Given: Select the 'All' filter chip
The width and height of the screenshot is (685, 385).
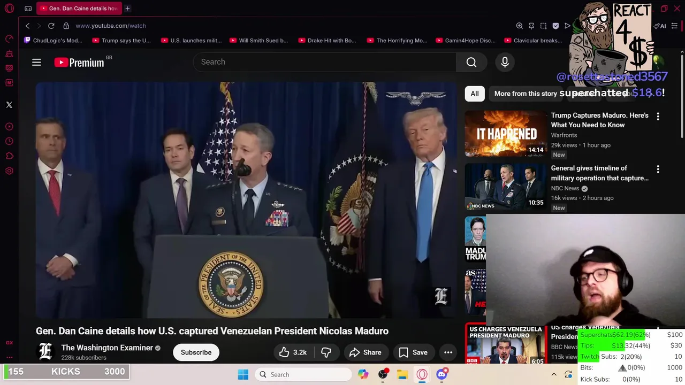Looking at the screenshot, I should click(475, 94).
